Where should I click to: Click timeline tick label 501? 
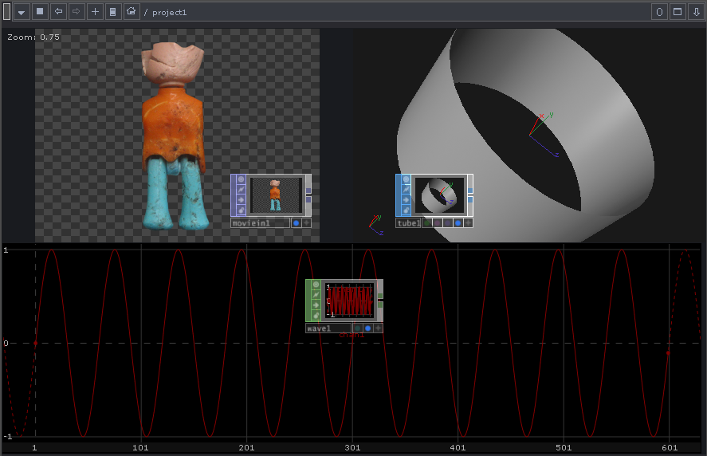click(x=564, y=447)
